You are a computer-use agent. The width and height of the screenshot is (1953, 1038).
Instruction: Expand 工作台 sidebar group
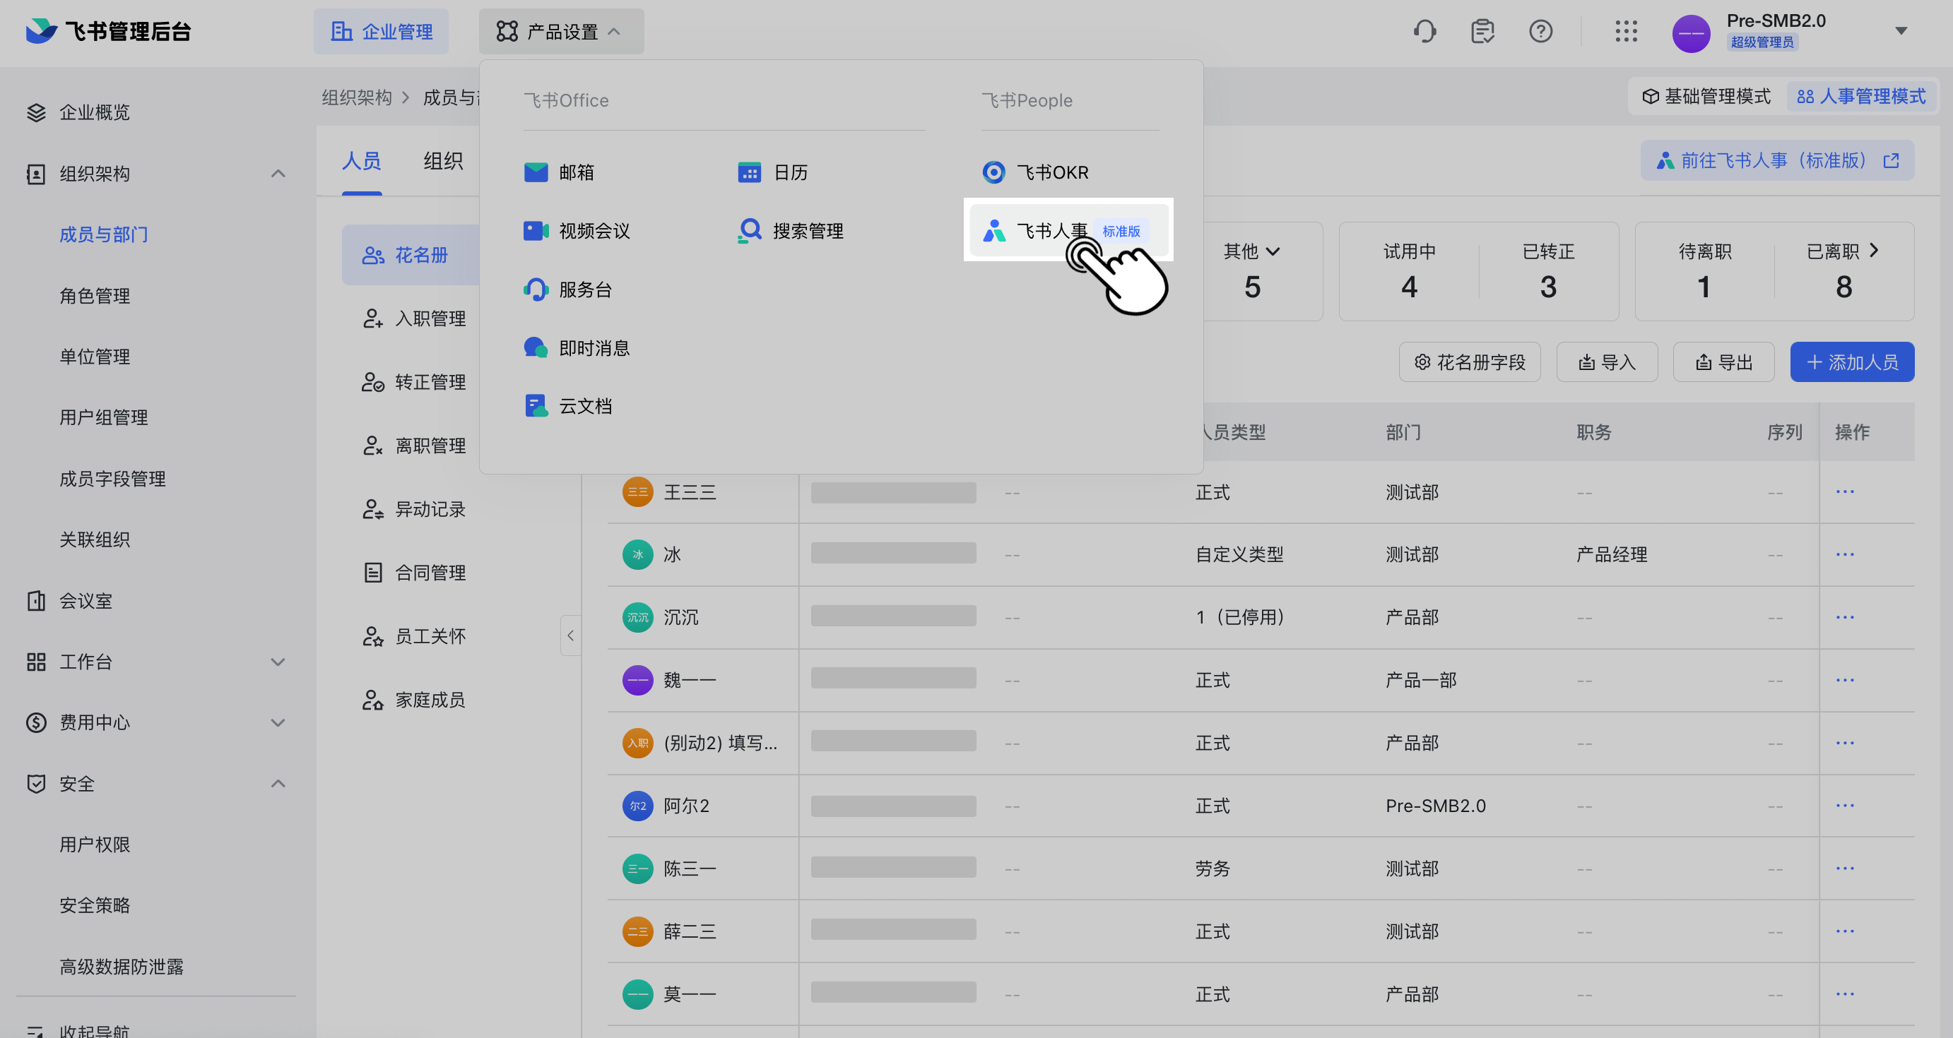pyautogui.click(x=278, y=662)
